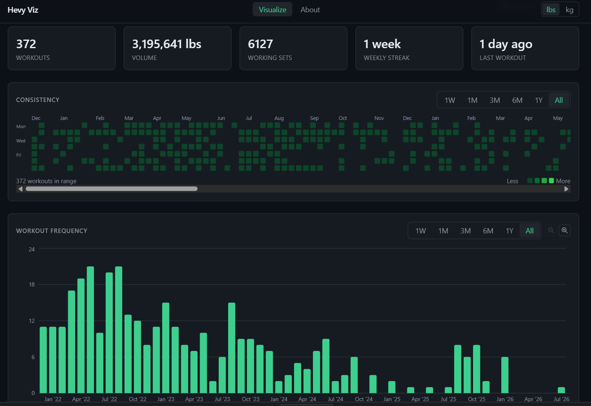This screenshot has height=406, width=591.
Task: Click the right arrow of the Consistency scrollbar
Action: tap(566, 189)
